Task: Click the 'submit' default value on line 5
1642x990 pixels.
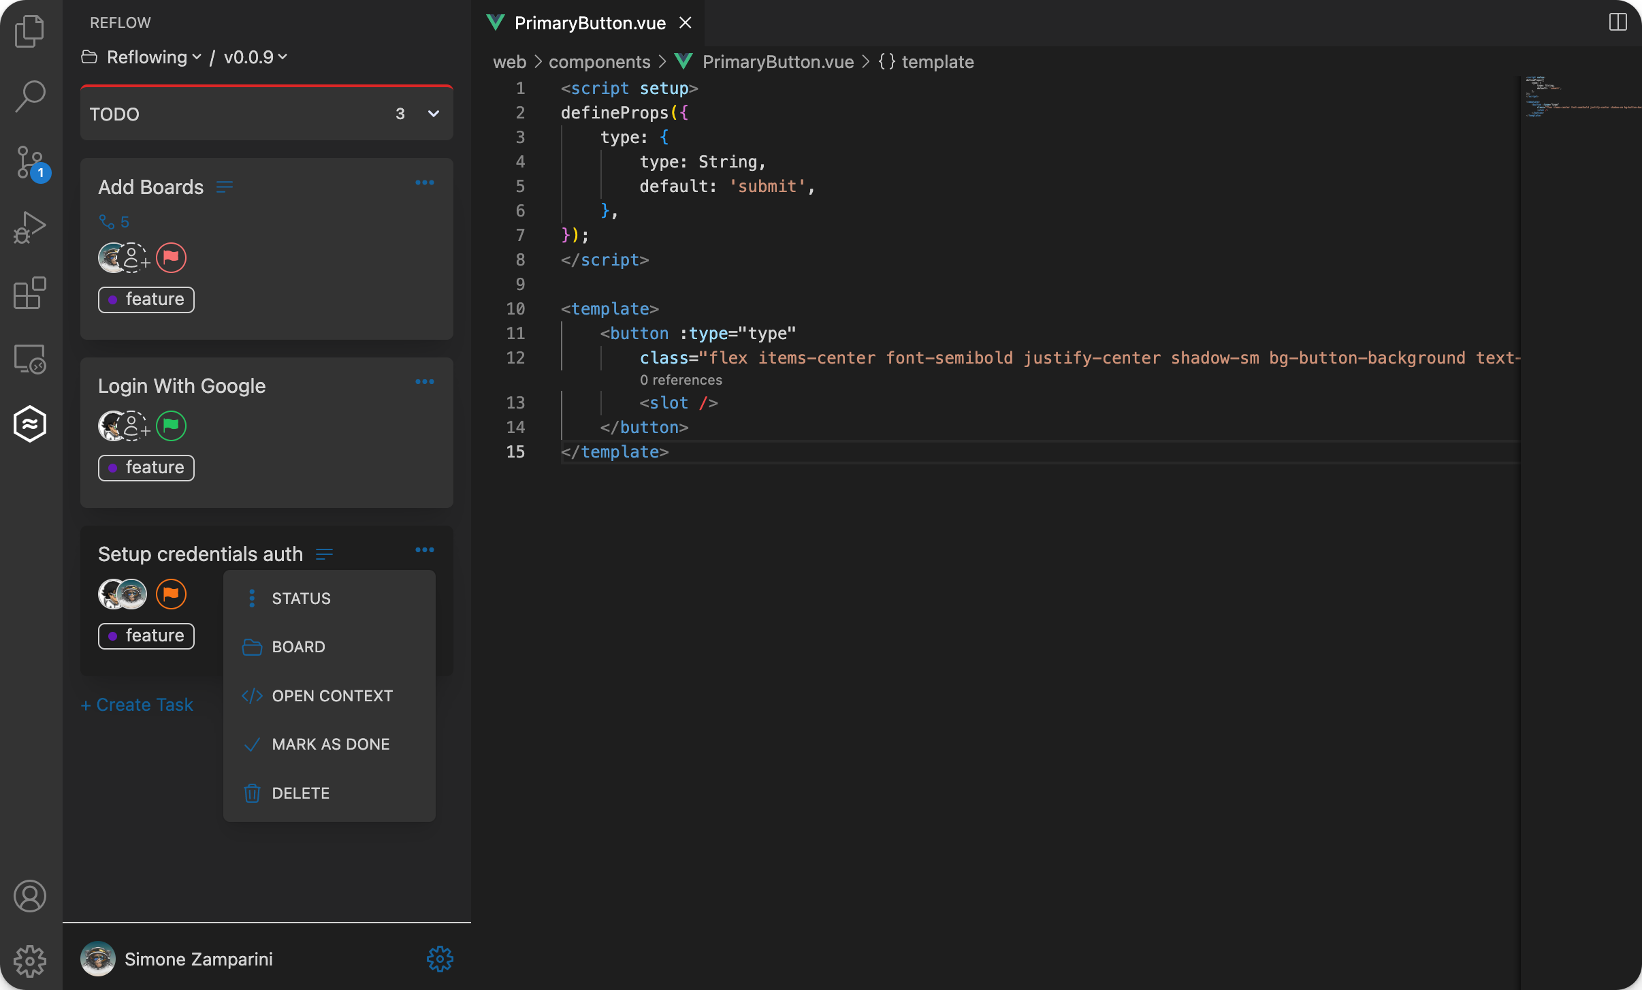Action: coord(767,187)
